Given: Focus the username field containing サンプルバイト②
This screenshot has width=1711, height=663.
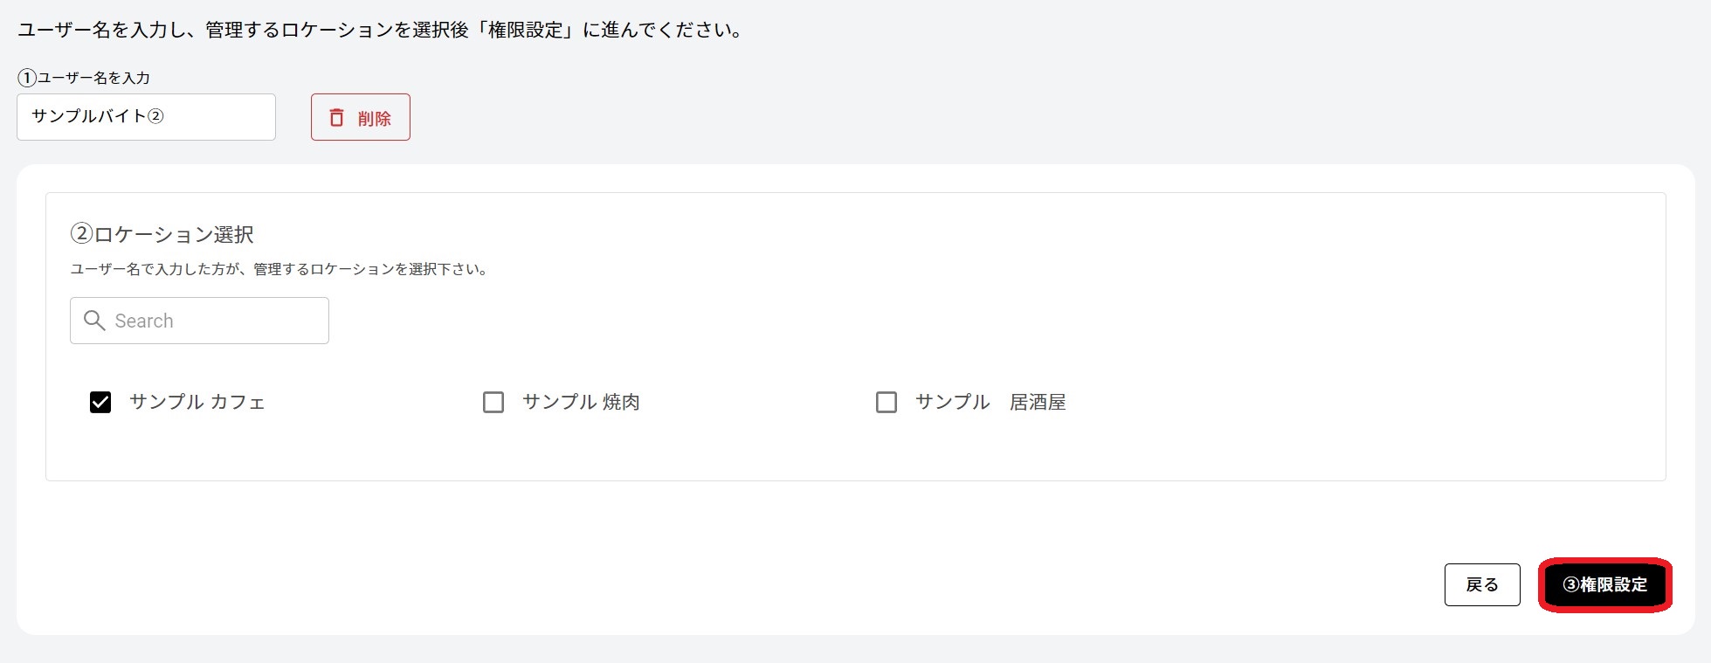Looking at the screenshot, I should pyautogui.click(x=146, y=117).
